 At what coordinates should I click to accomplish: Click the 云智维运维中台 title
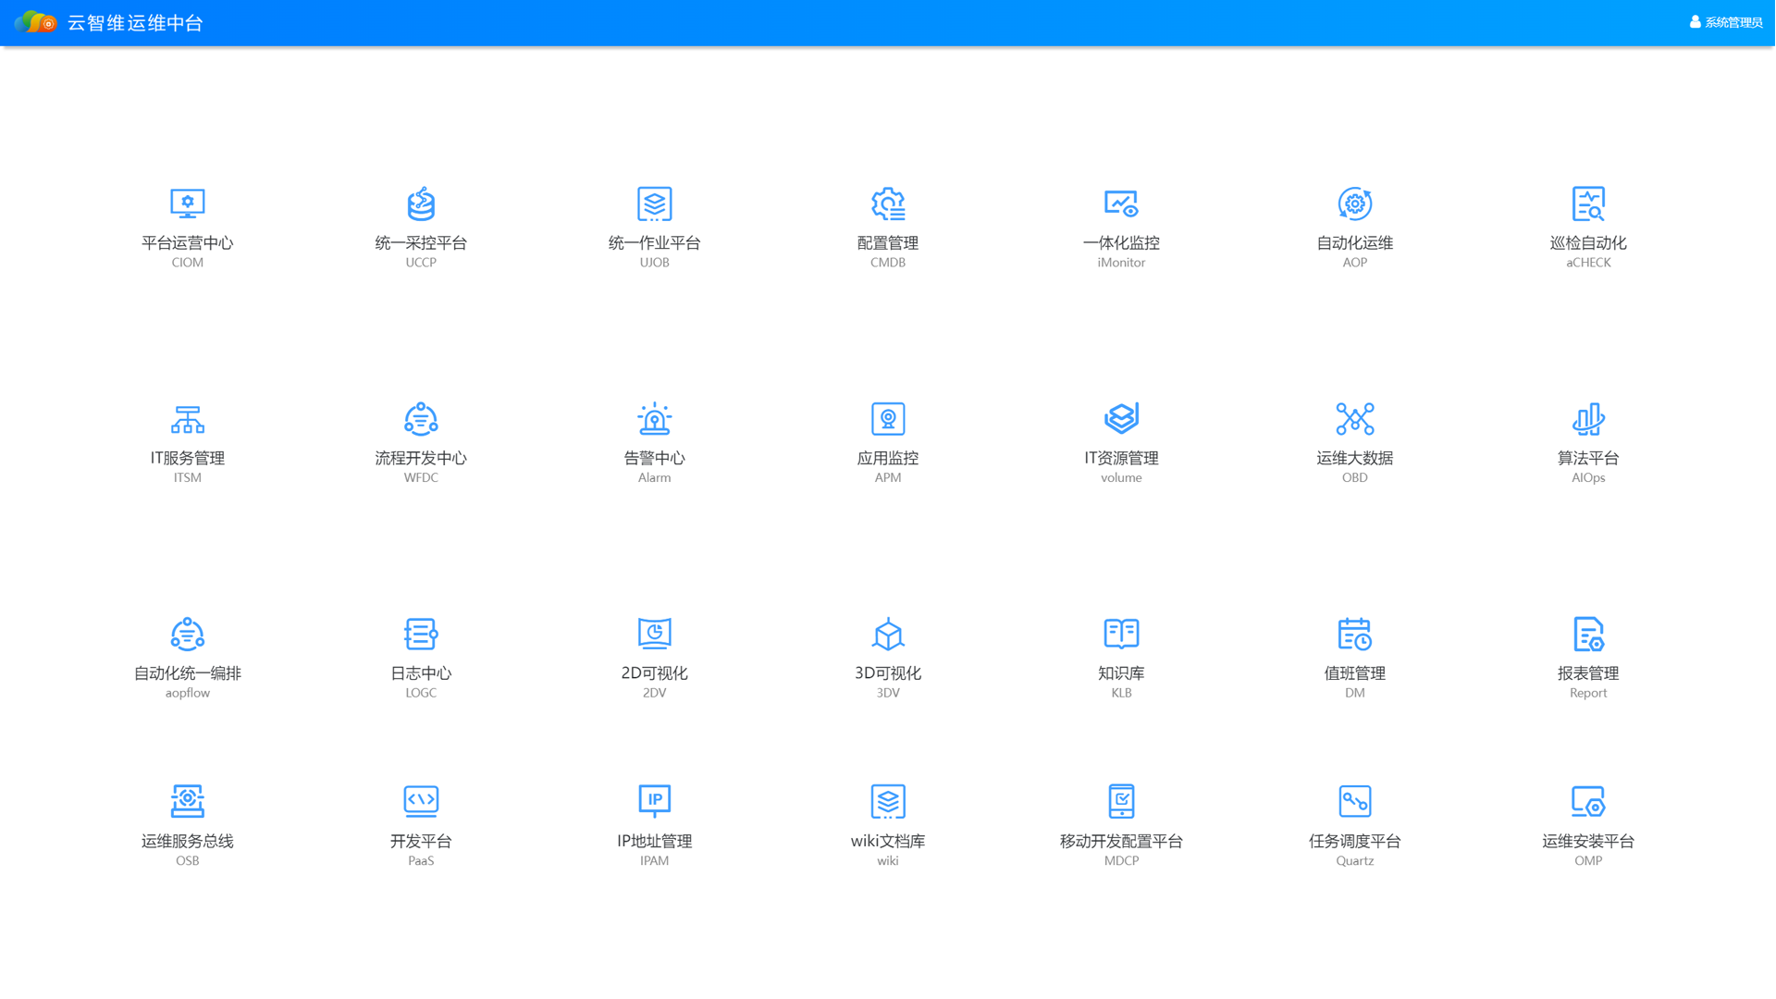point(135,22)
